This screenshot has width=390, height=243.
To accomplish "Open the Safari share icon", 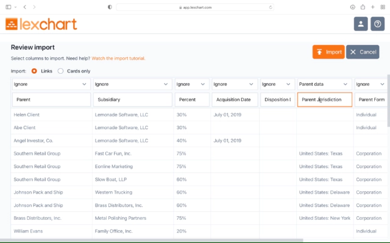I will tap(363, 7).
